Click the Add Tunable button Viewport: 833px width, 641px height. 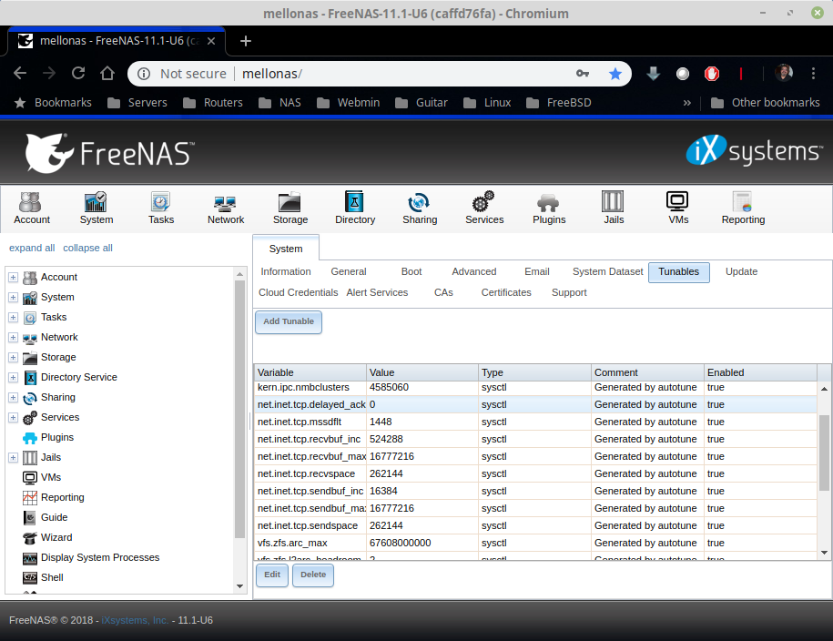[x=289, y=321]
